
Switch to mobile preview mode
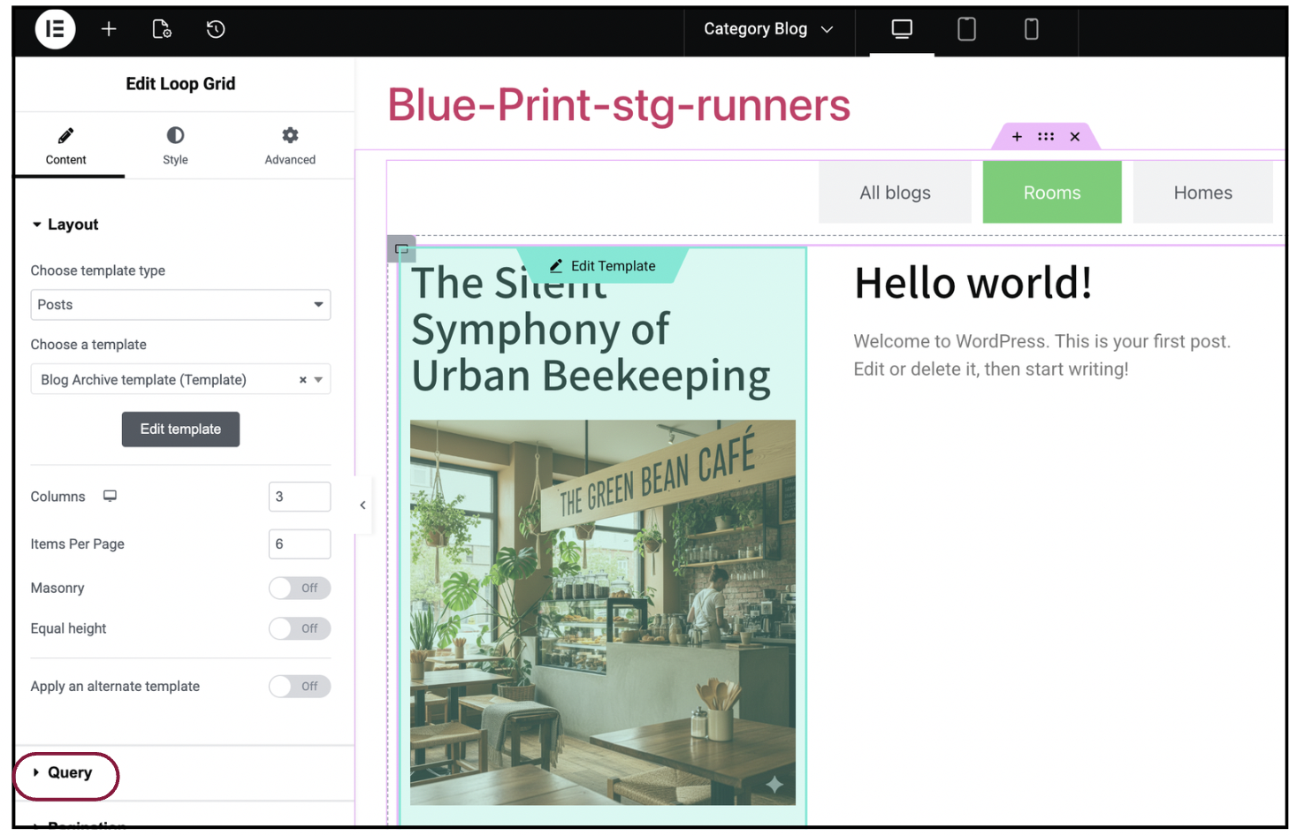tap(1031, 29)
